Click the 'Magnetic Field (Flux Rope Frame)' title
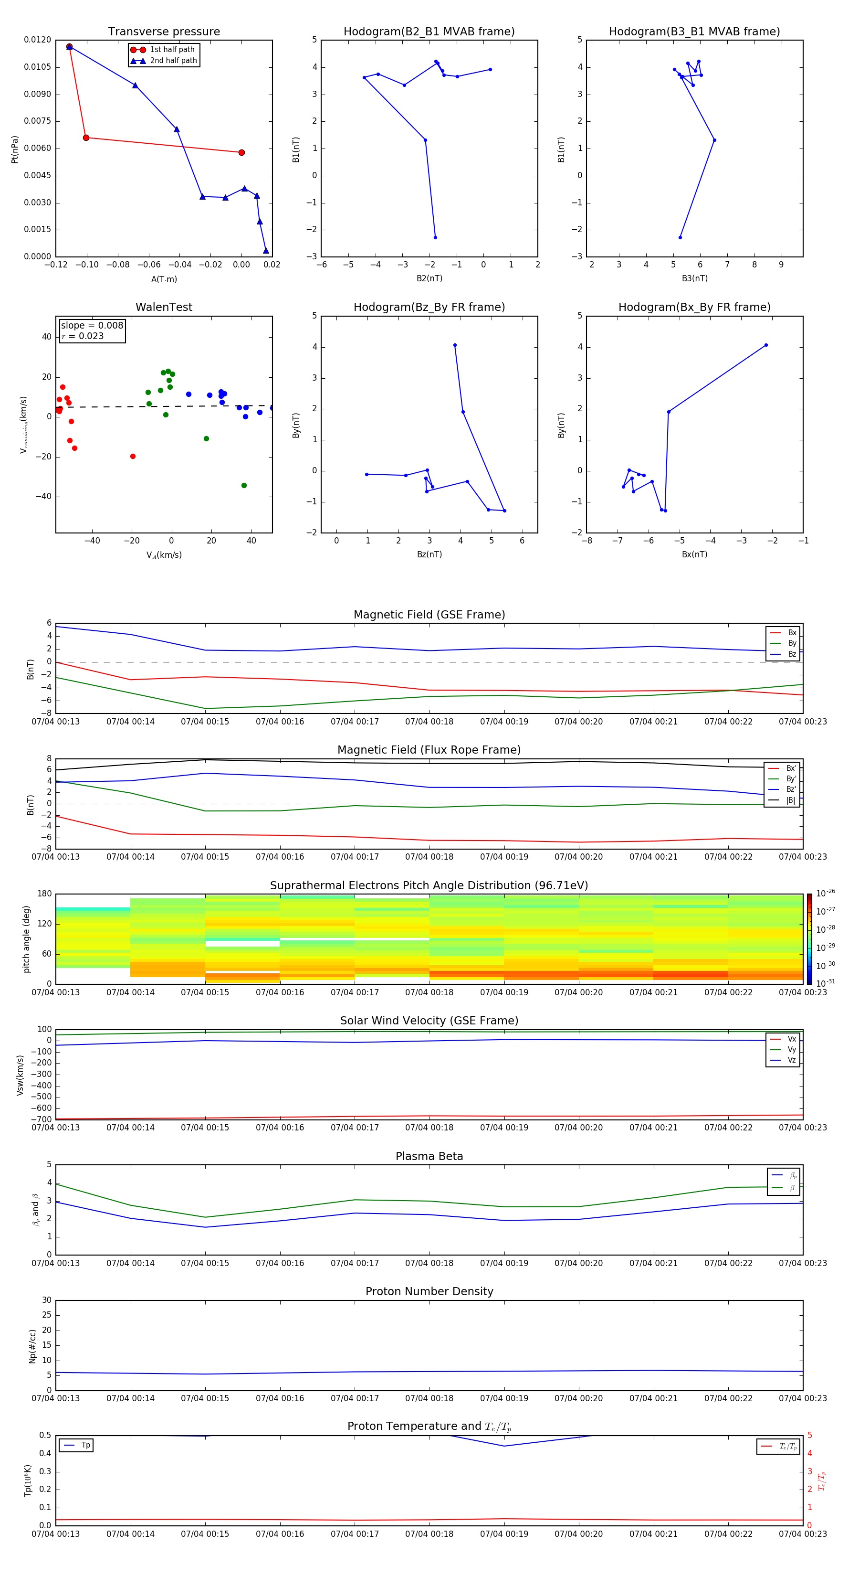 [x=429, y=749]
